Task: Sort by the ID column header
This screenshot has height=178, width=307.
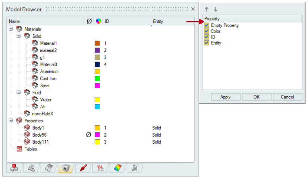Action: point(127,21)
